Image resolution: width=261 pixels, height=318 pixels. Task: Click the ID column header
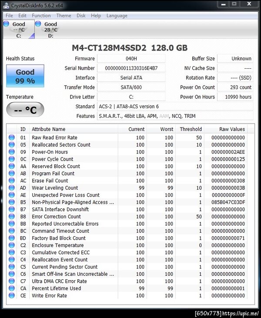pyautogui.click(x=23, y=129)
